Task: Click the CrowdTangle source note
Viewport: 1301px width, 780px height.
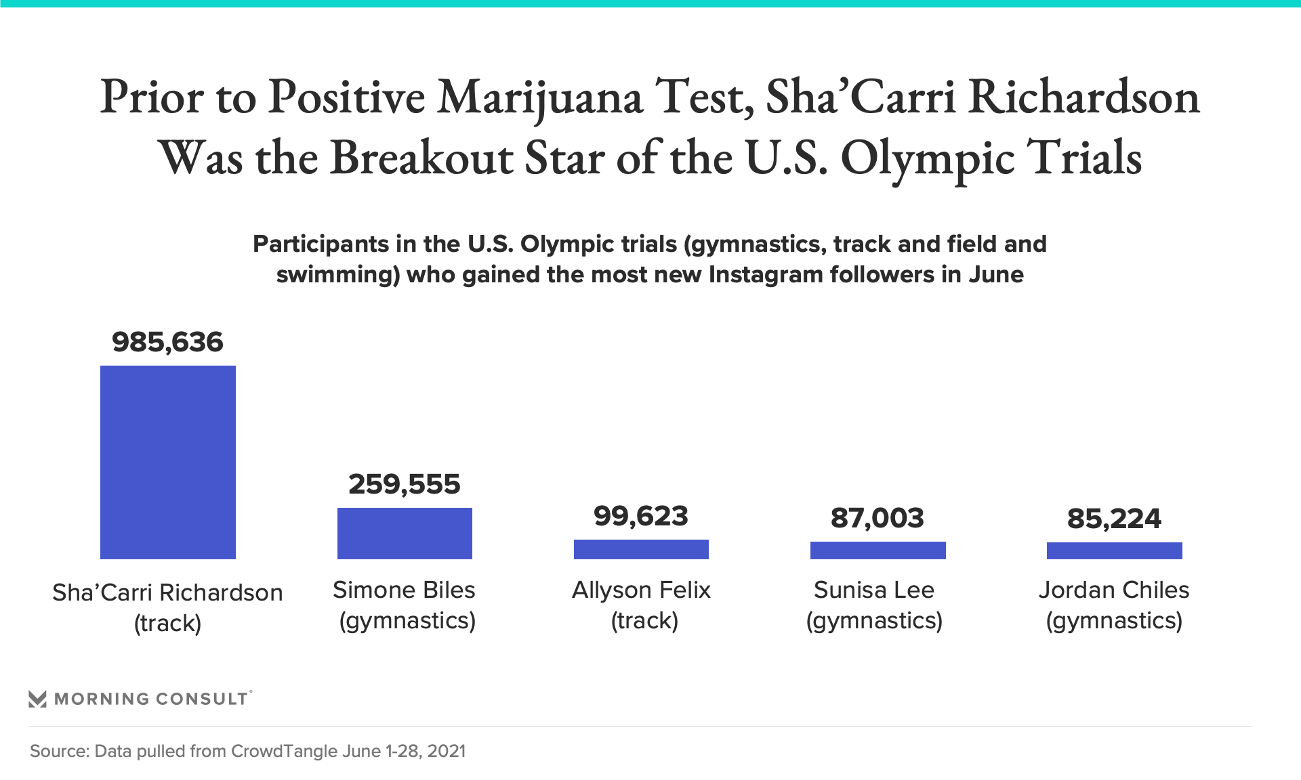Action: 247,751
